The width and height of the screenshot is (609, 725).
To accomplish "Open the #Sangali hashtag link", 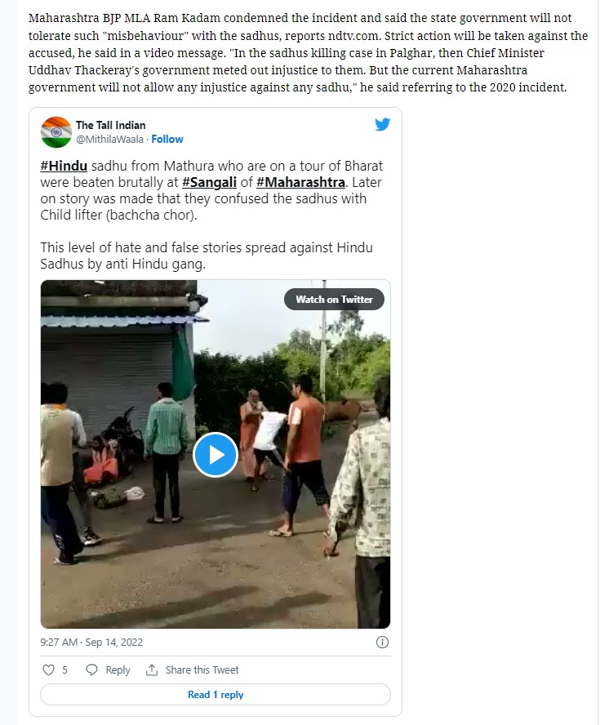I will (x=210, y=182).
